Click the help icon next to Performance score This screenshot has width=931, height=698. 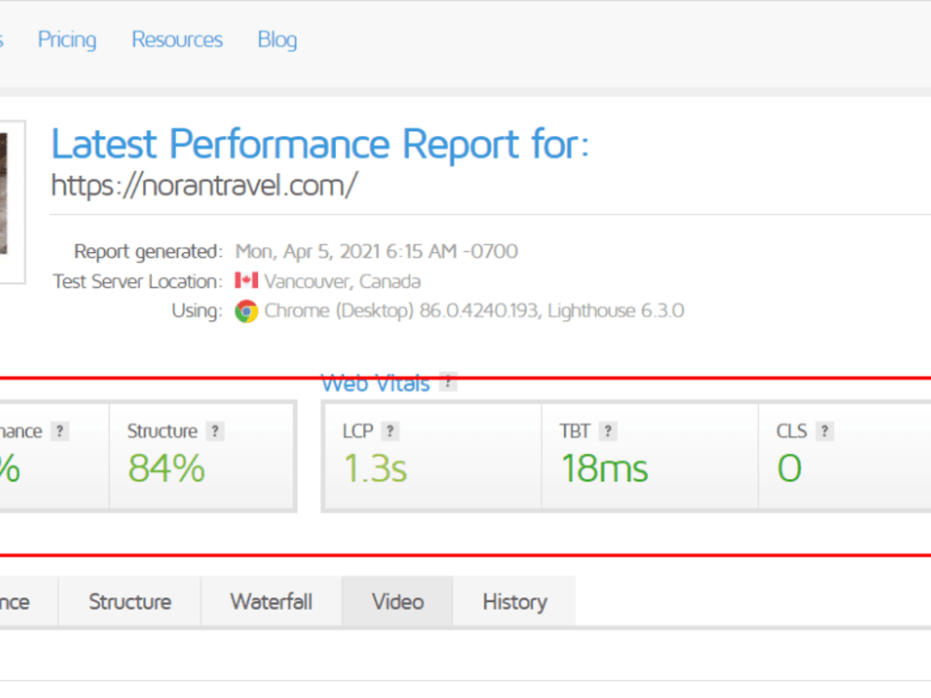(x=60, y=431)
